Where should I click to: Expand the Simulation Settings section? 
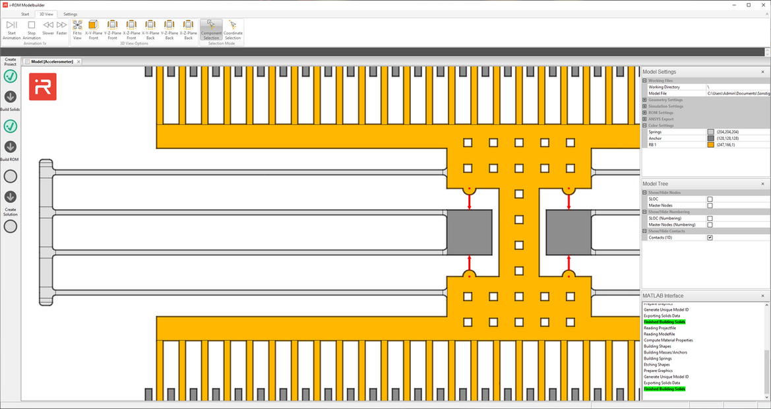pos(644,106)
